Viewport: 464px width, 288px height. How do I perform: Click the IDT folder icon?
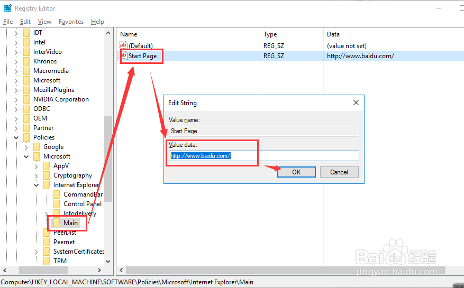(x=26, y=33)
